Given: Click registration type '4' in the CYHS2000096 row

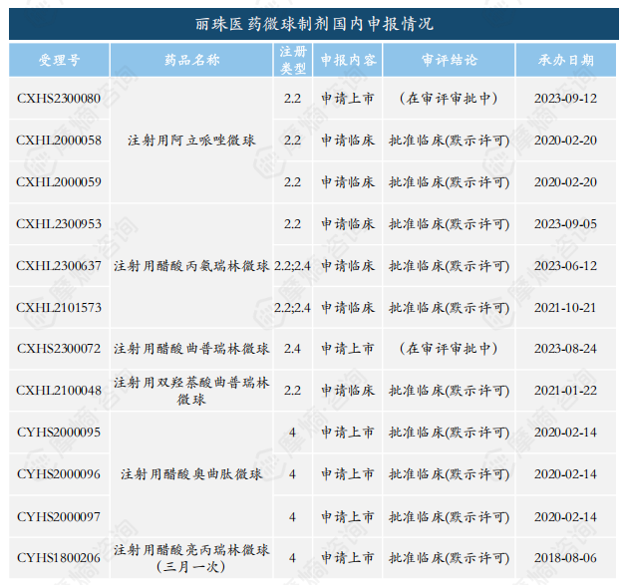Looking at the screenshot, I should pos(292,474).
